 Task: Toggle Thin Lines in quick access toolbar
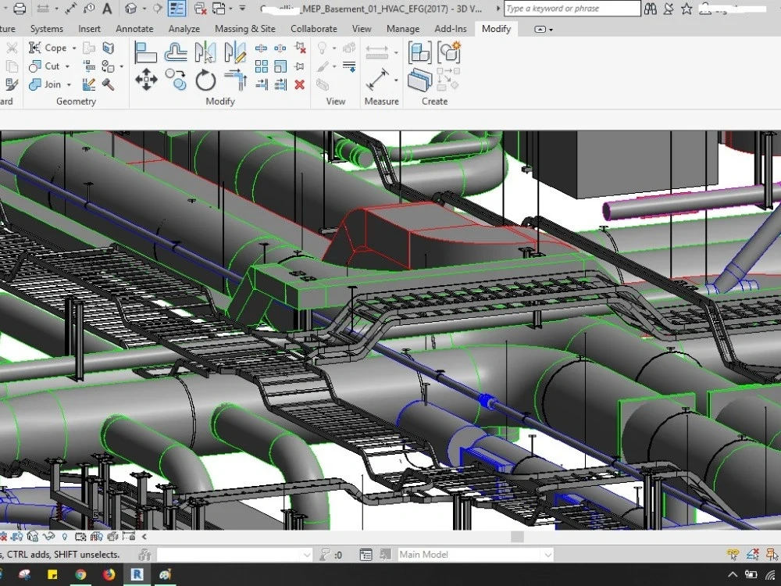[x=177, y=9]
